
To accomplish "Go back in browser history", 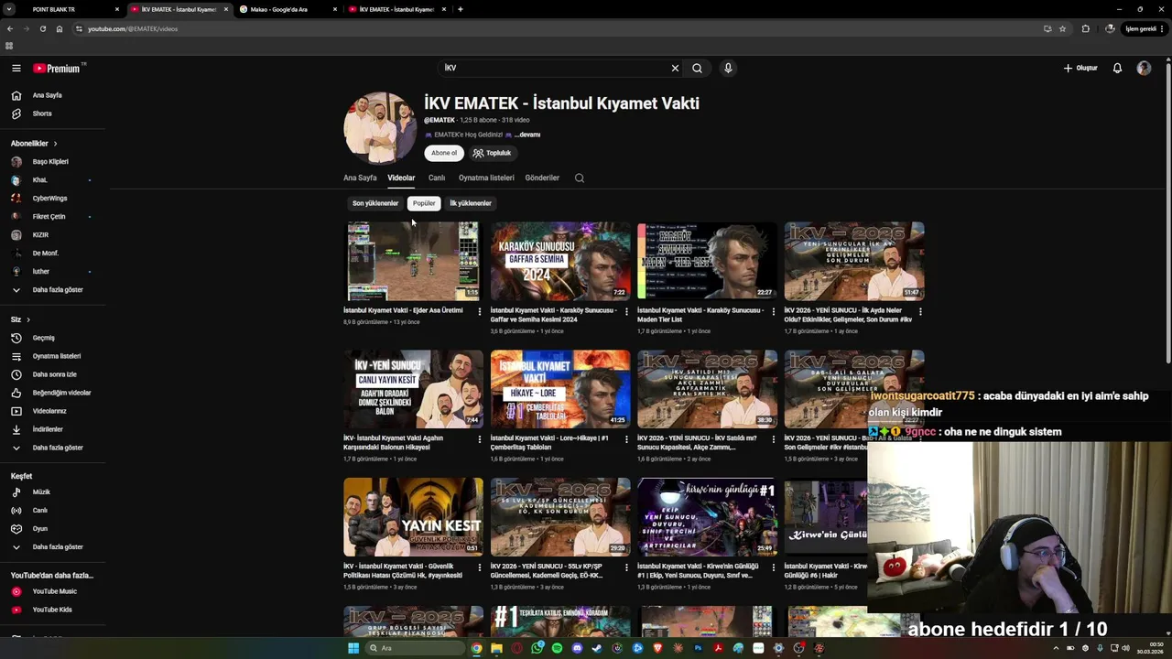I will tap(10, 28).
